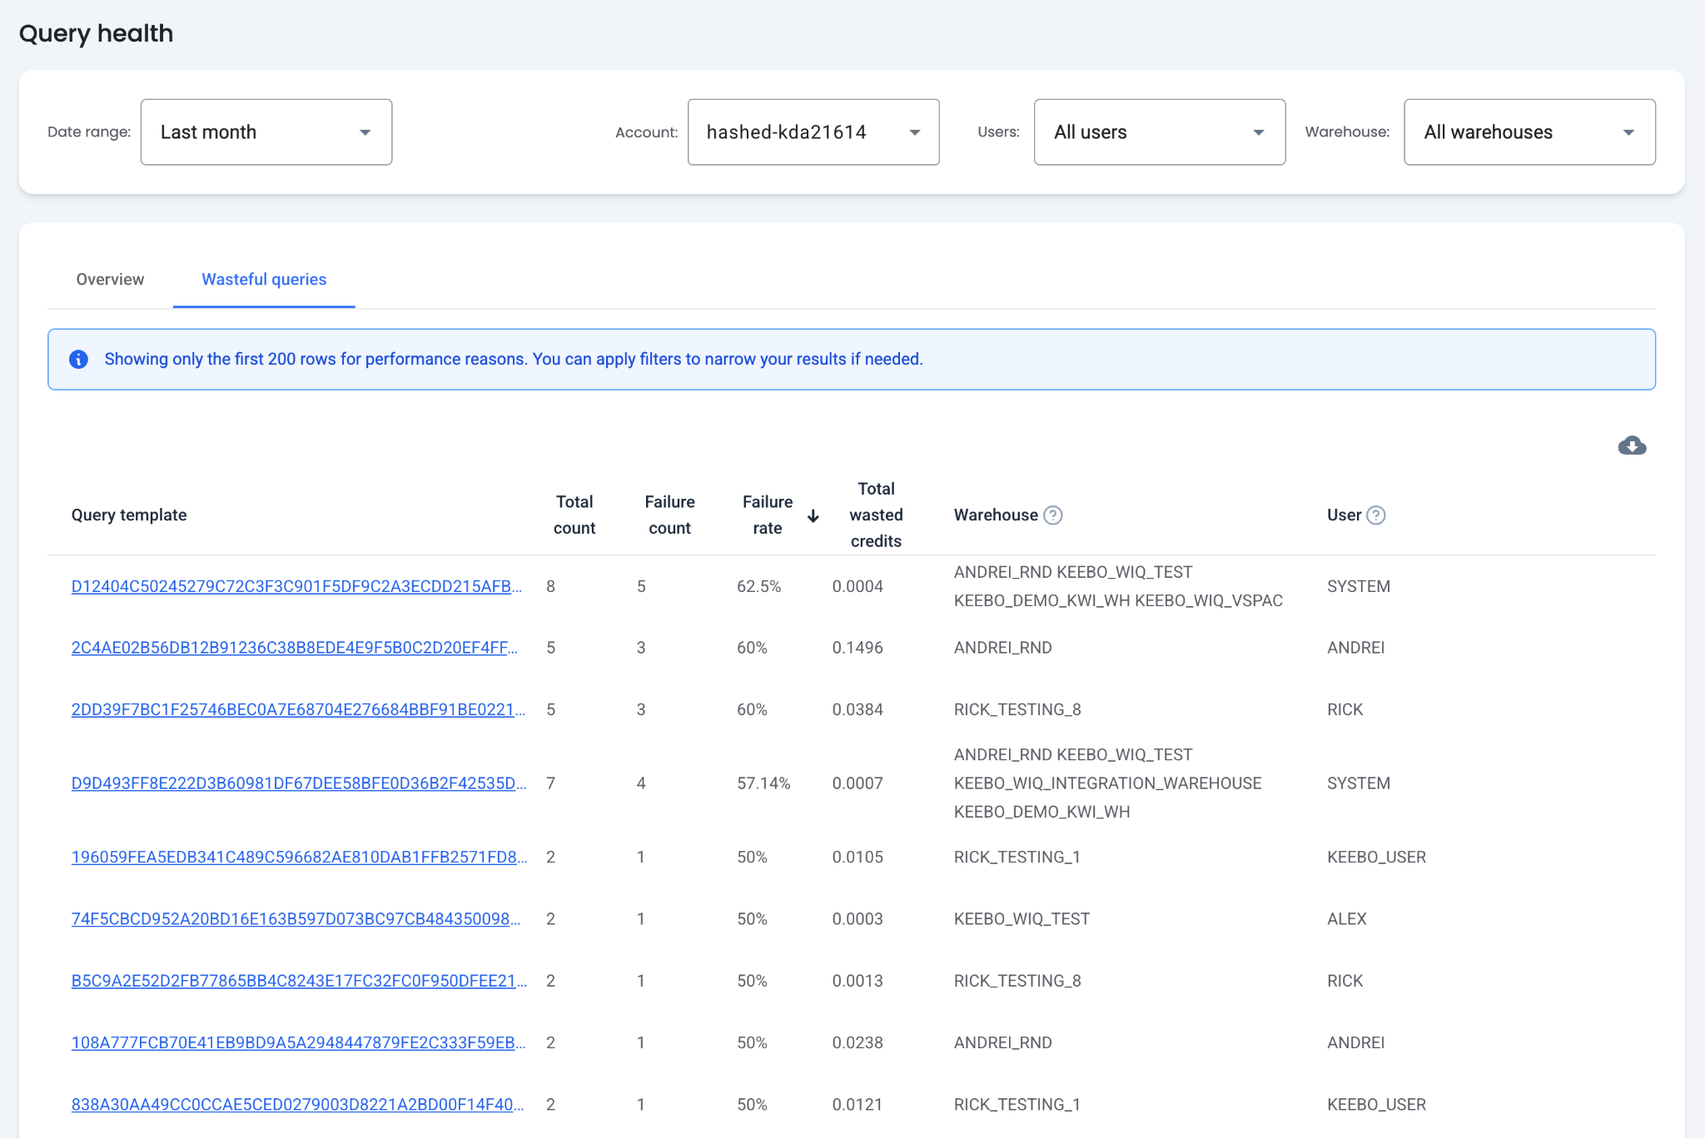The width and height of the screenshot is (1705, 1139).
Task: Open query template D9D493FF8E222D3B link
Action: [298, 783]
